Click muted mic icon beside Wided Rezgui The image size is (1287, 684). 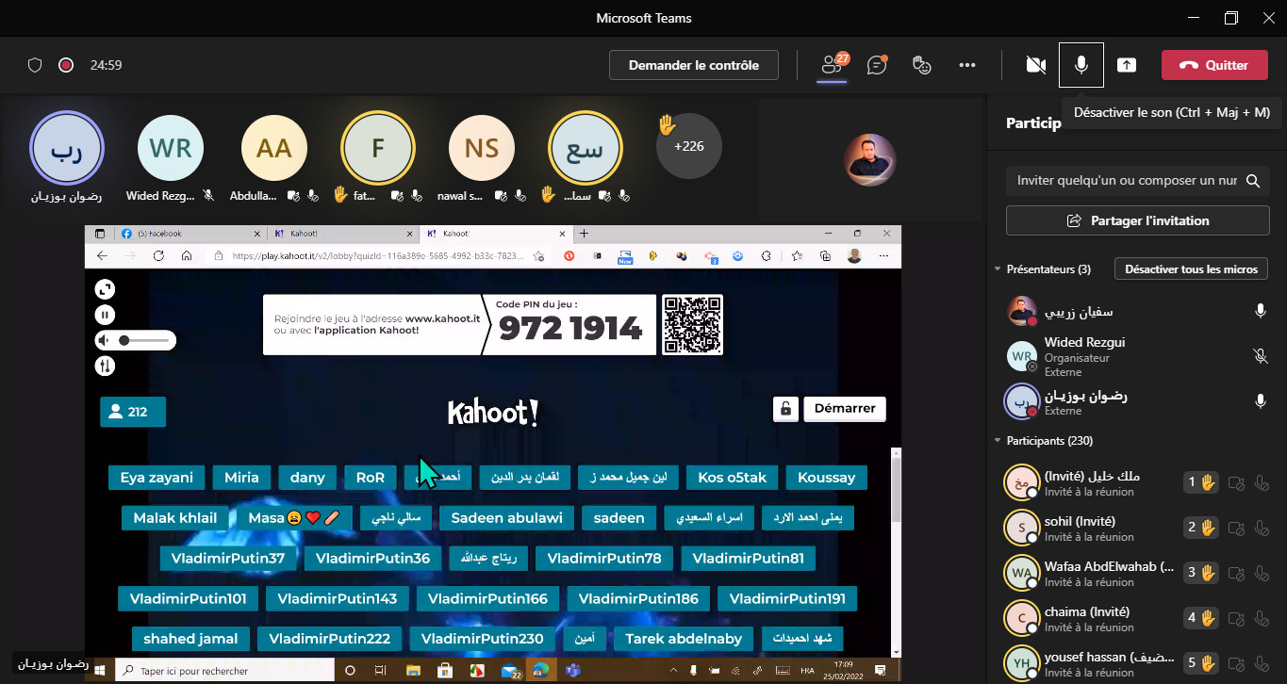click(x=1260, y=356)
